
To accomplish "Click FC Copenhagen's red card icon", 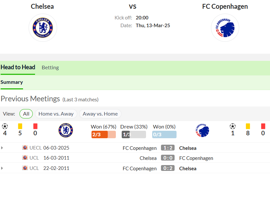I will click(263, 126).
